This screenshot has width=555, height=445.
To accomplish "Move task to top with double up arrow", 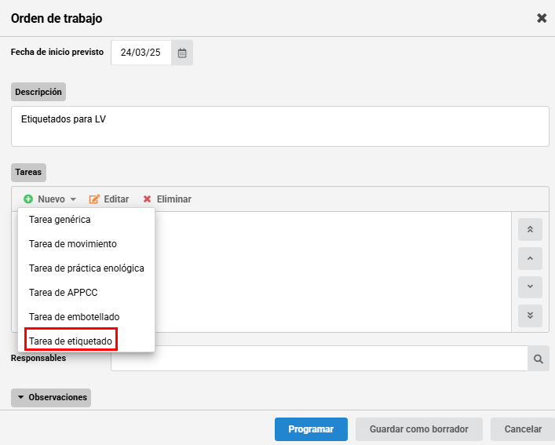I will tap(530, 230).
